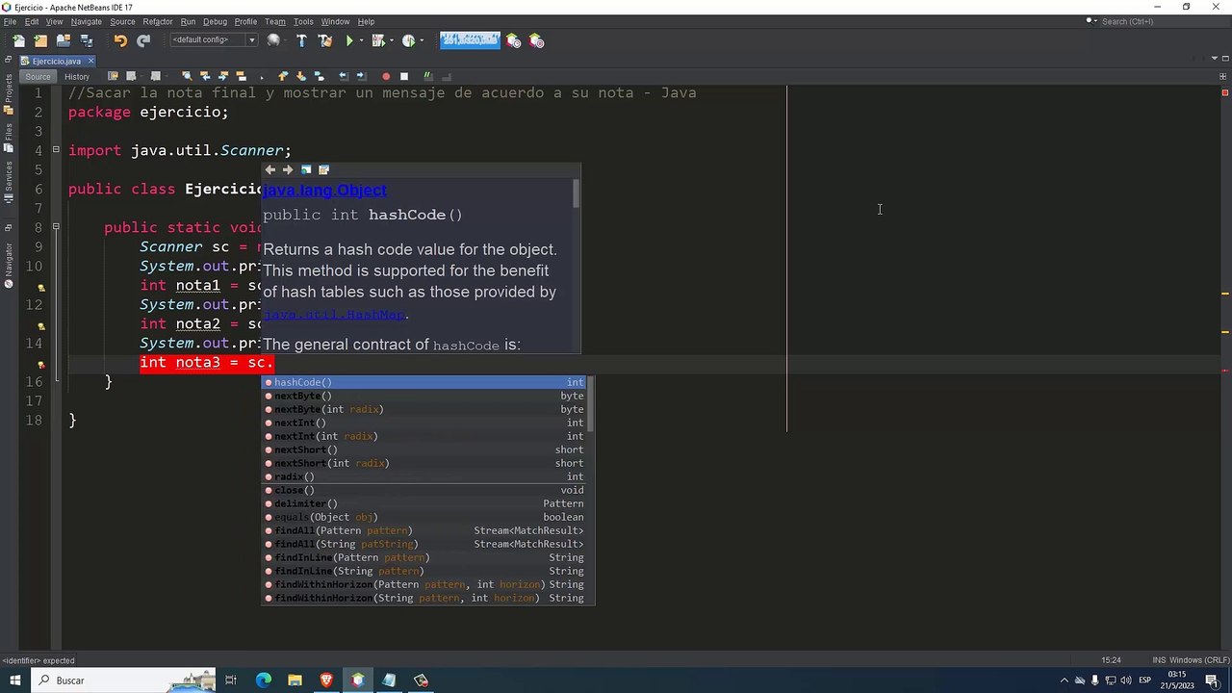This screenshot has width=1232, height=693.
Task: Click the Uncomment lines icon
Action: (447, 76)
